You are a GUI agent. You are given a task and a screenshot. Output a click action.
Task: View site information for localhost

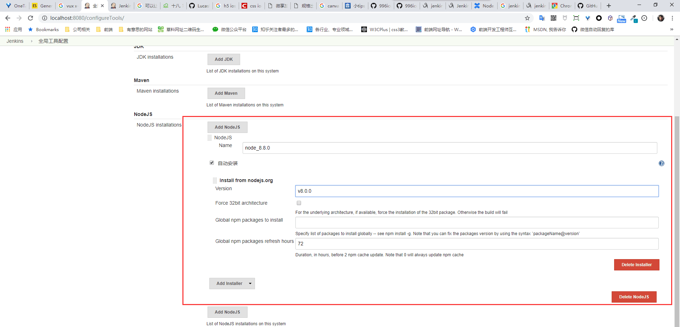(45, 18)
